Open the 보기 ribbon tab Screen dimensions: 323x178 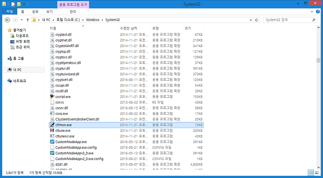[49, 12]
